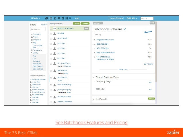Tick the checkbox for Batchbook Software row
Viewport: 183px width, 137px height.
click(x=51, y=29)
